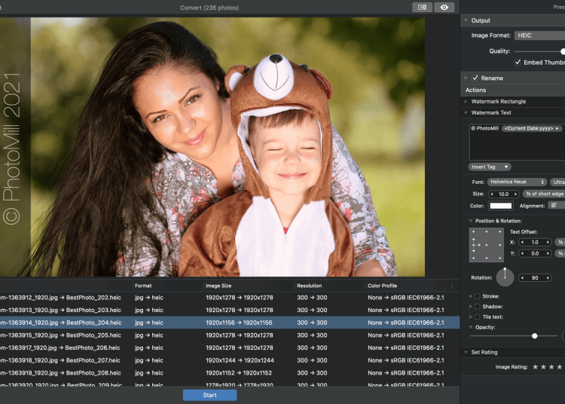565x404 pixels.
Task: Toggle the Rename checkbox
Action: [475, 78]
